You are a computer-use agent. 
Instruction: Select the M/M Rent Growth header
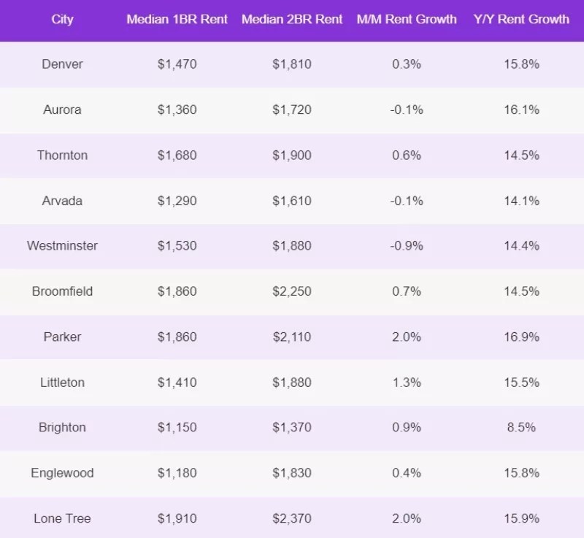click(407, 20)
